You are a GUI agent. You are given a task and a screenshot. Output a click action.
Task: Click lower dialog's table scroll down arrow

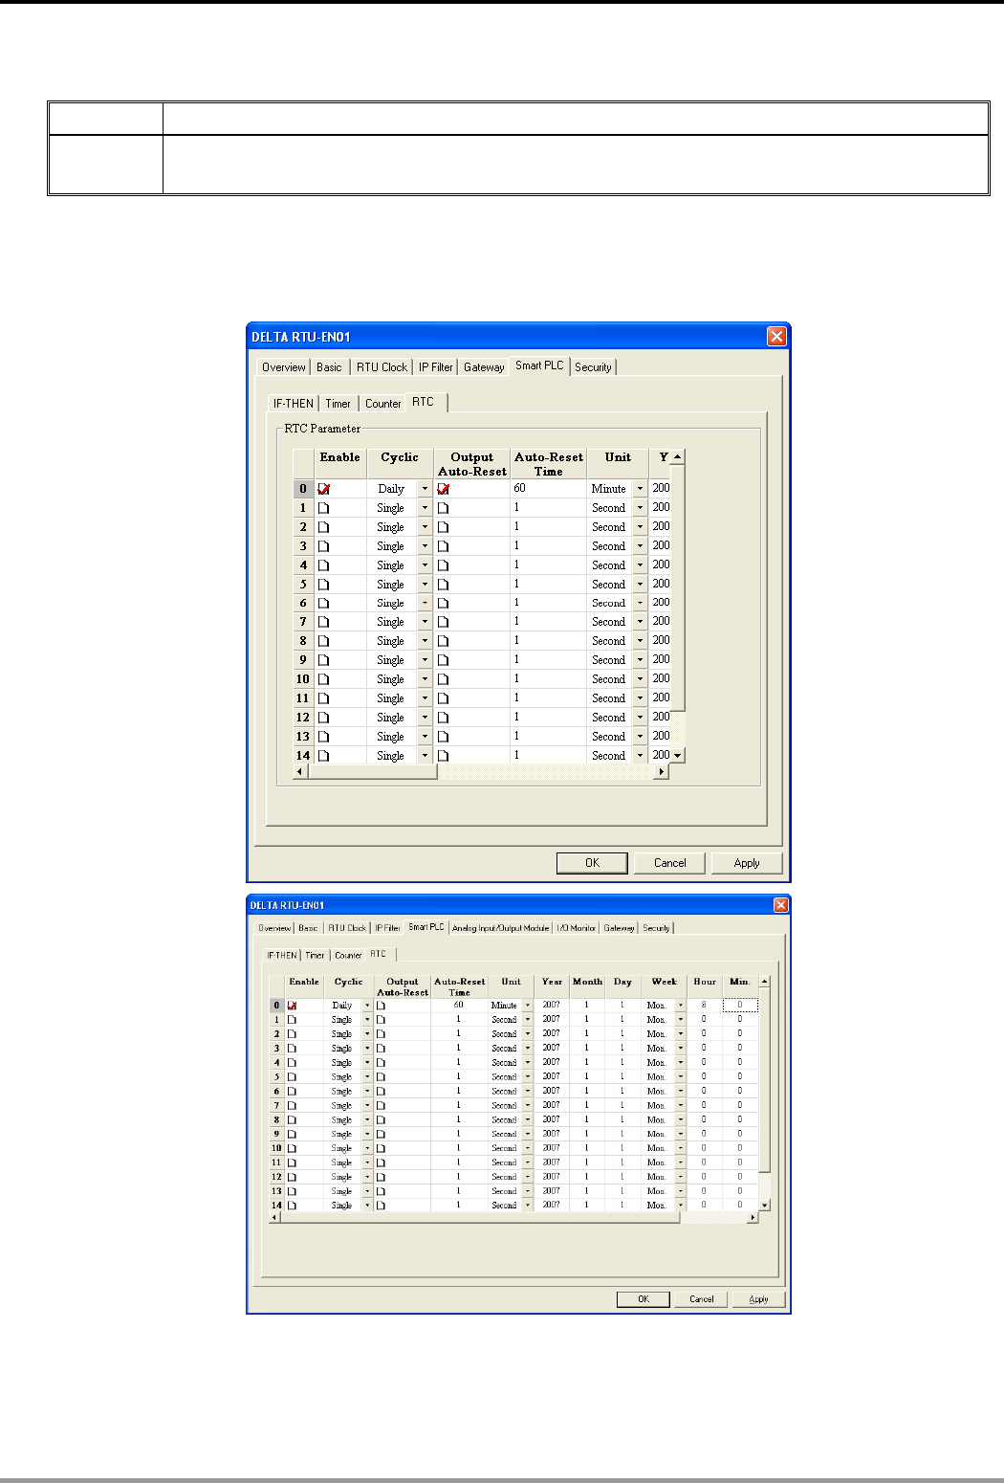764,1206
